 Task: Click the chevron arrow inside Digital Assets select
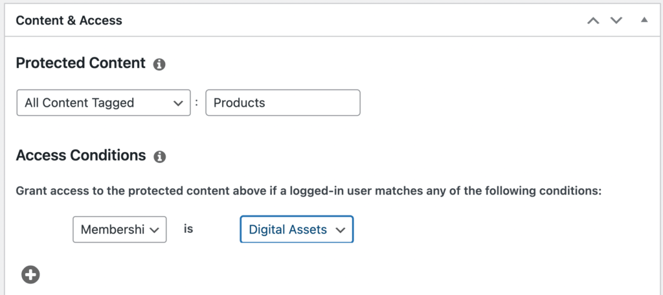[341, 230]
